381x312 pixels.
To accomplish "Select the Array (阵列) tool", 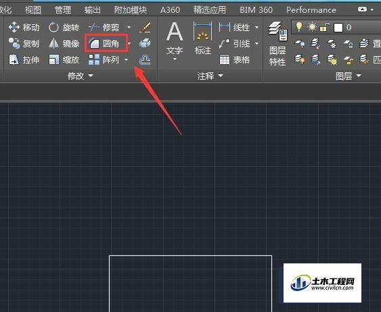I will pos(104,59).
